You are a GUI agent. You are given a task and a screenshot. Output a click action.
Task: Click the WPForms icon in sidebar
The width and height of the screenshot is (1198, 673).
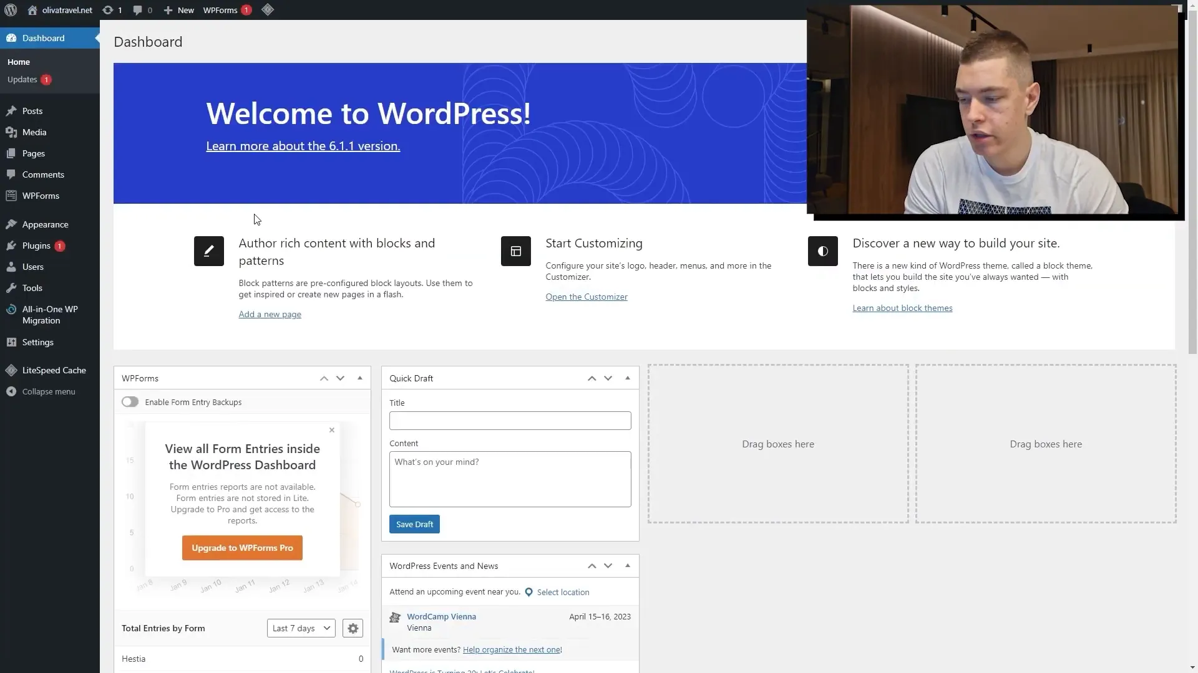[11, 196]
